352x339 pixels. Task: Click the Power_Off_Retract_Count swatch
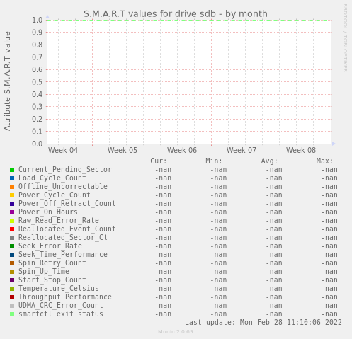pyautogui.click(x=12, y=204)
